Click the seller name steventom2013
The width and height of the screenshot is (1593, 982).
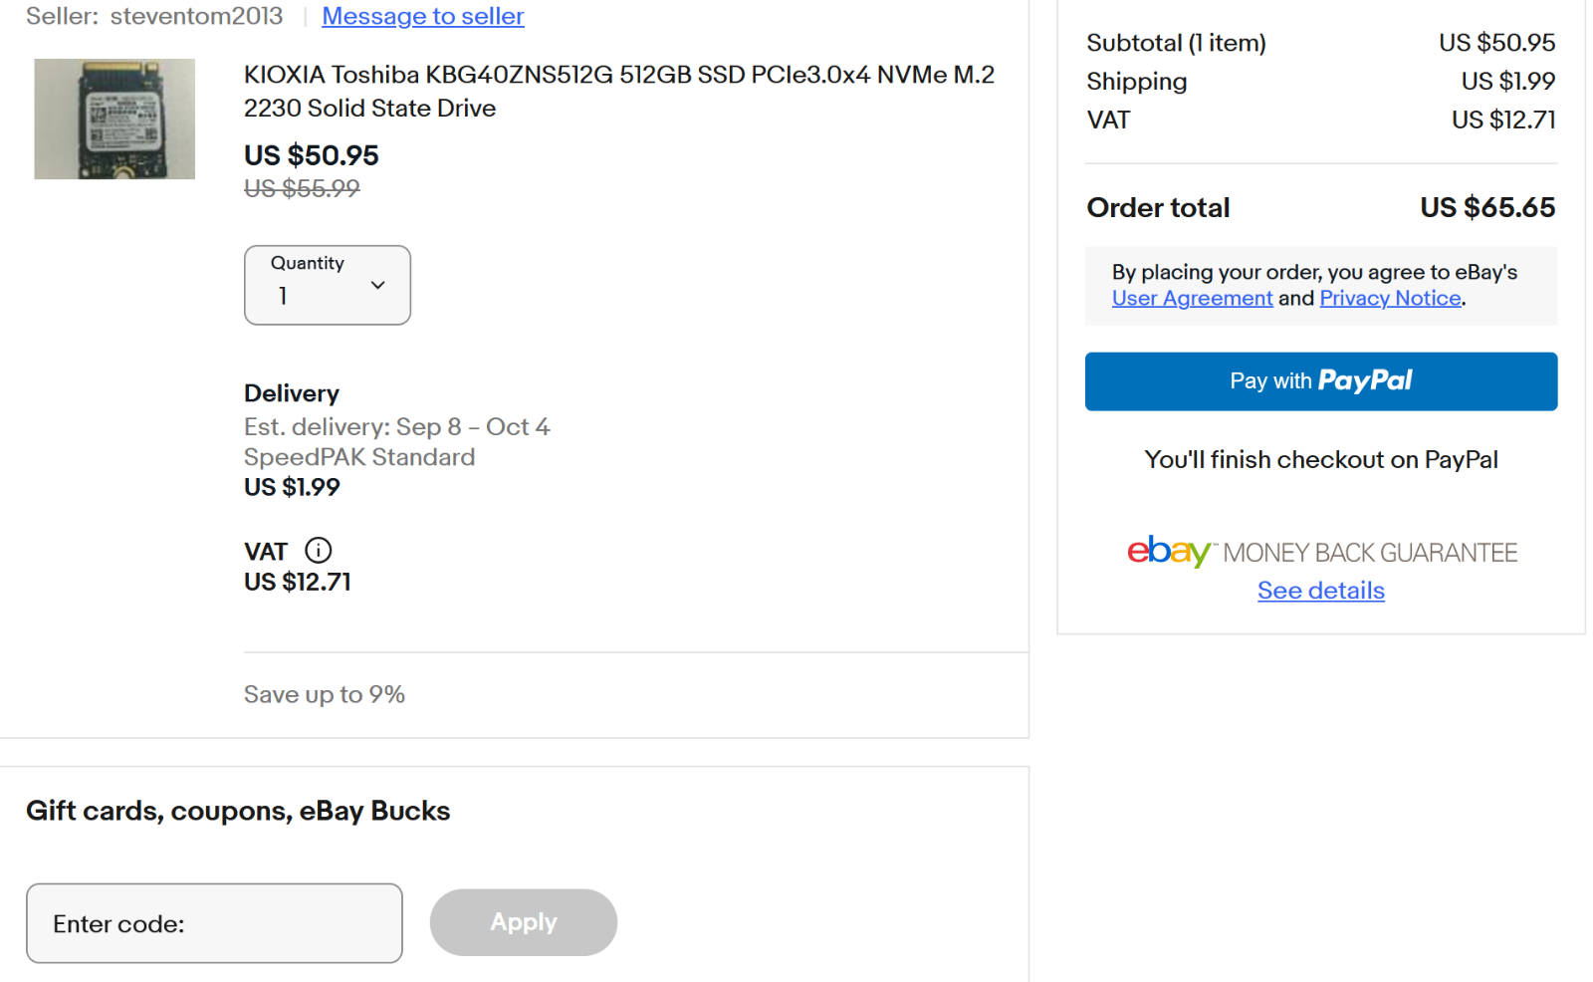(x=196, y=16)
